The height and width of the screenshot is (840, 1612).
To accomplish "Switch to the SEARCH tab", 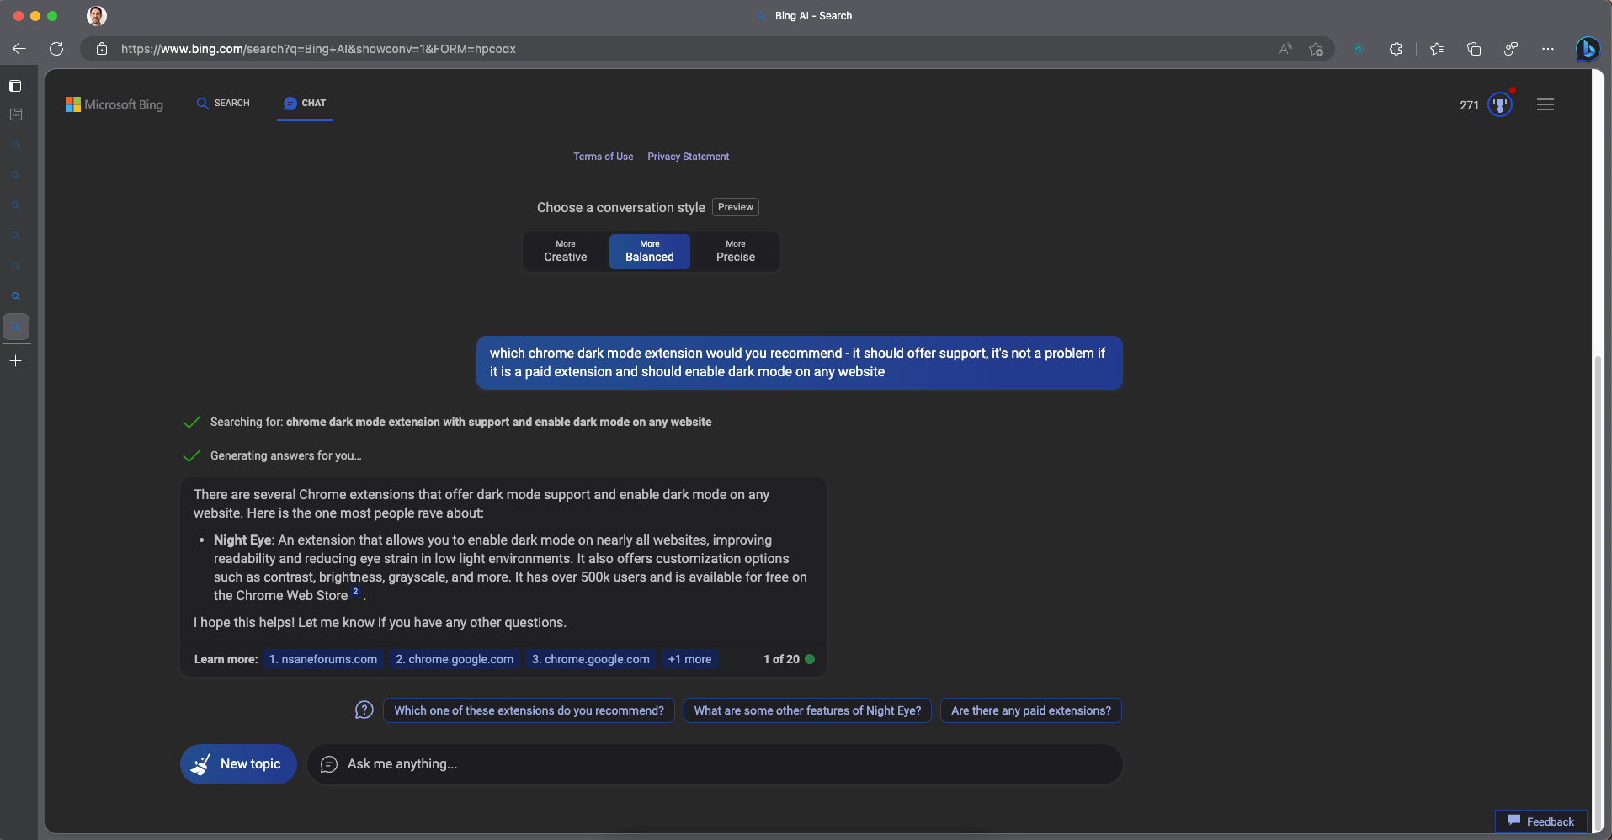I will tap(223, 103).
